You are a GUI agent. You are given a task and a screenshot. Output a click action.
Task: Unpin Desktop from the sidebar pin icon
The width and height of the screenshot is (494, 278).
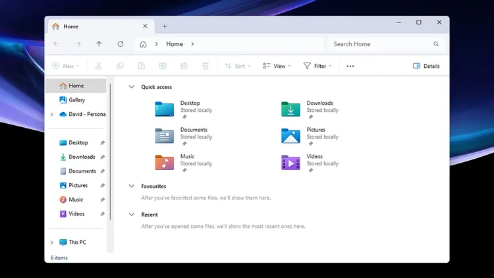click(x=102, y=143)
